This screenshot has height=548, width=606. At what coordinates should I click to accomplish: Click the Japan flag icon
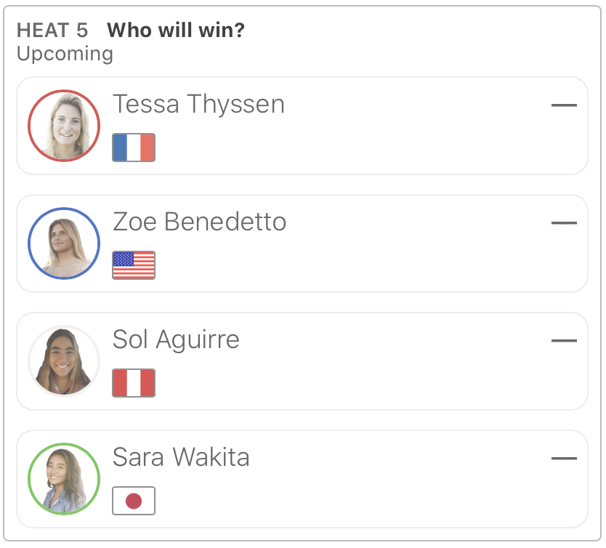coord(134,501)
